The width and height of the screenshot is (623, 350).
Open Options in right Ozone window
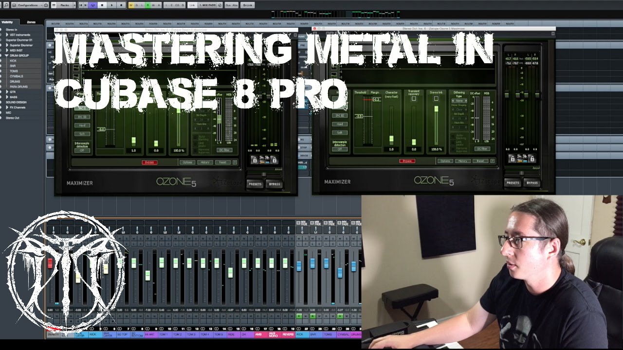click(x=445, y=161)
